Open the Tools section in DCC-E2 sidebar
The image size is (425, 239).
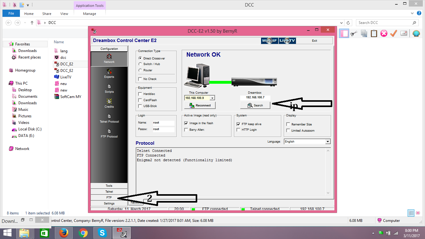coord(109,186)
